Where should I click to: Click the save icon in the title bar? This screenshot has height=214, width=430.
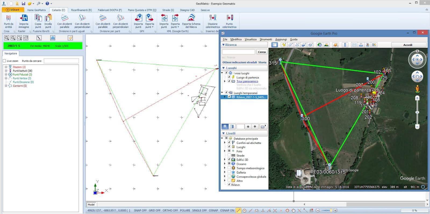pos(23,3)
